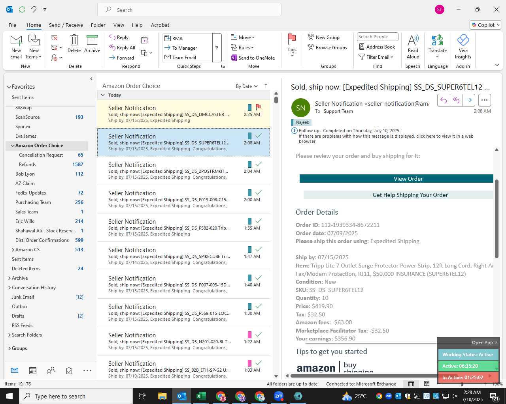Open more actions ellipsis in reading pane
Screen dimensions: 506x404
pyautogui.click(x=484, y=100)
